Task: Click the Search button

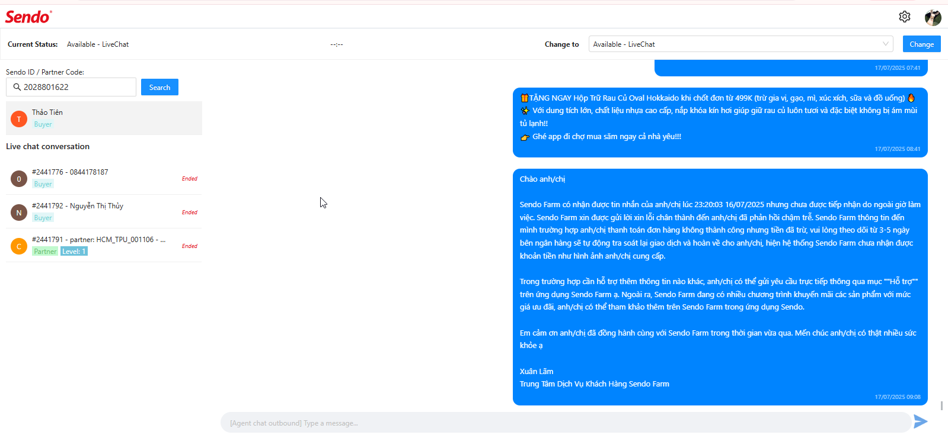Action: tap(159, 87)
